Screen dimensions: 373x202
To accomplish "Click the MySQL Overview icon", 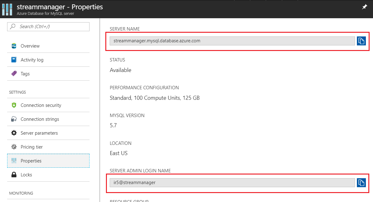I will pyautogui.click(x=14, y=46).
